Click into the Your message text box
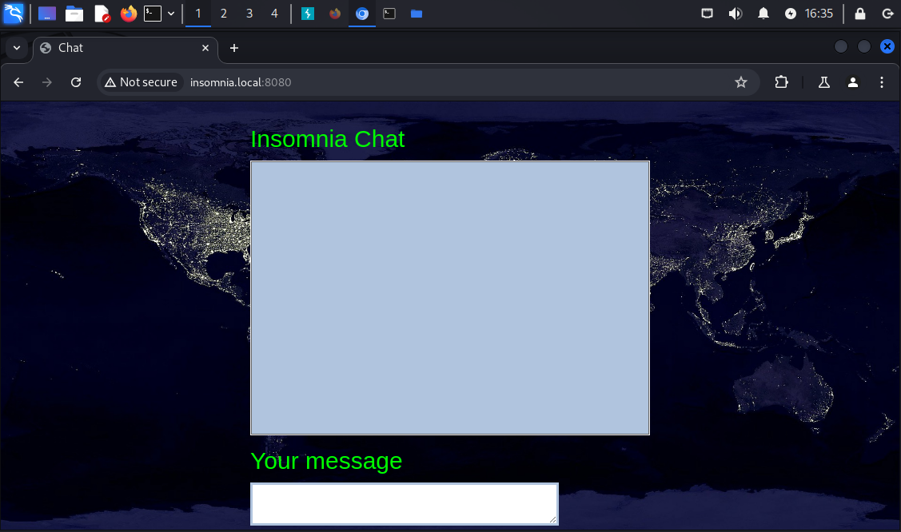The image size is (901, 532). pyautogui.click(x=404, y=504)
